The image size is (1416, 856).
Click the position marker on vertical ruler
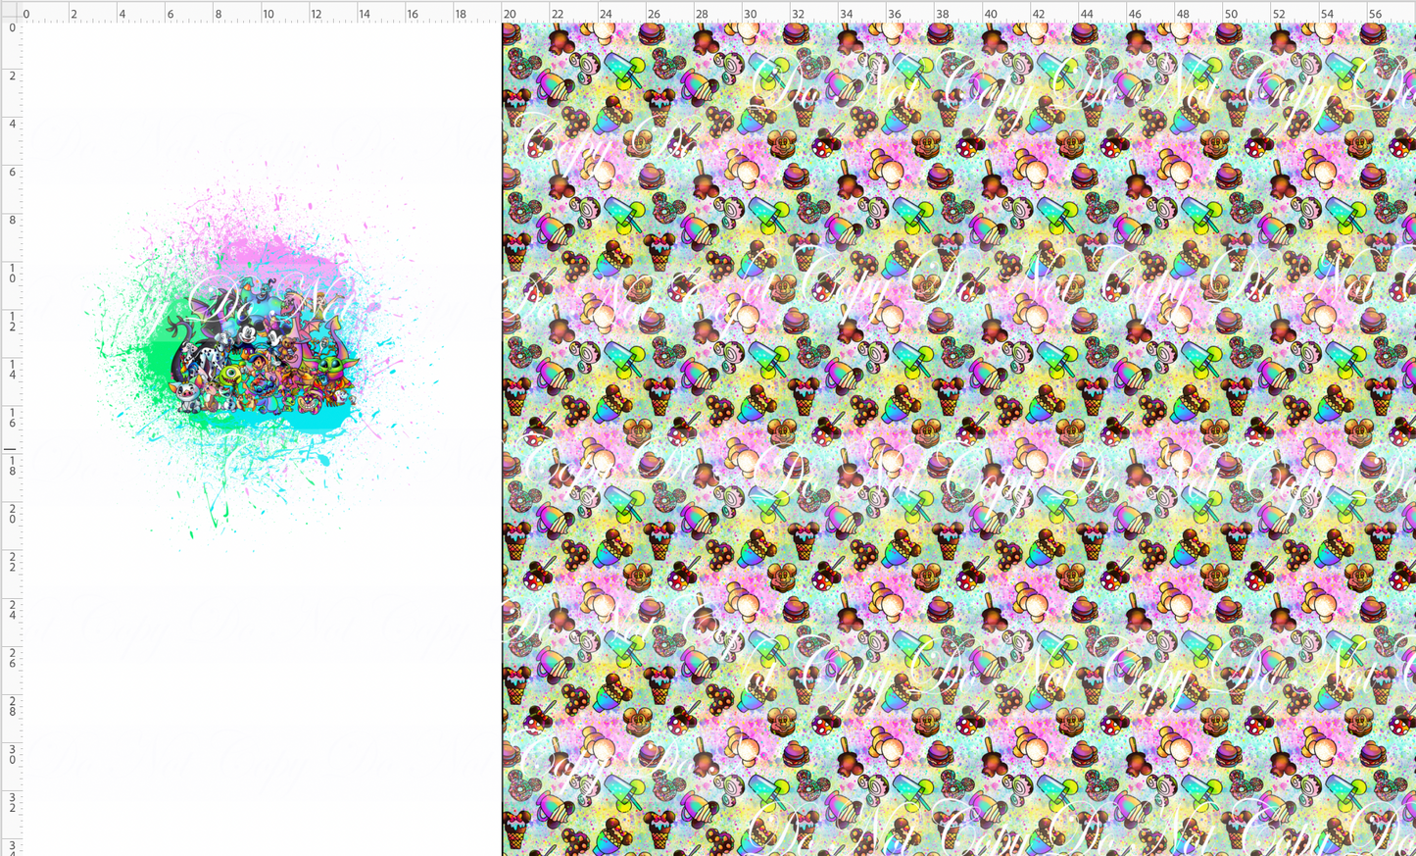click(10, 449)
